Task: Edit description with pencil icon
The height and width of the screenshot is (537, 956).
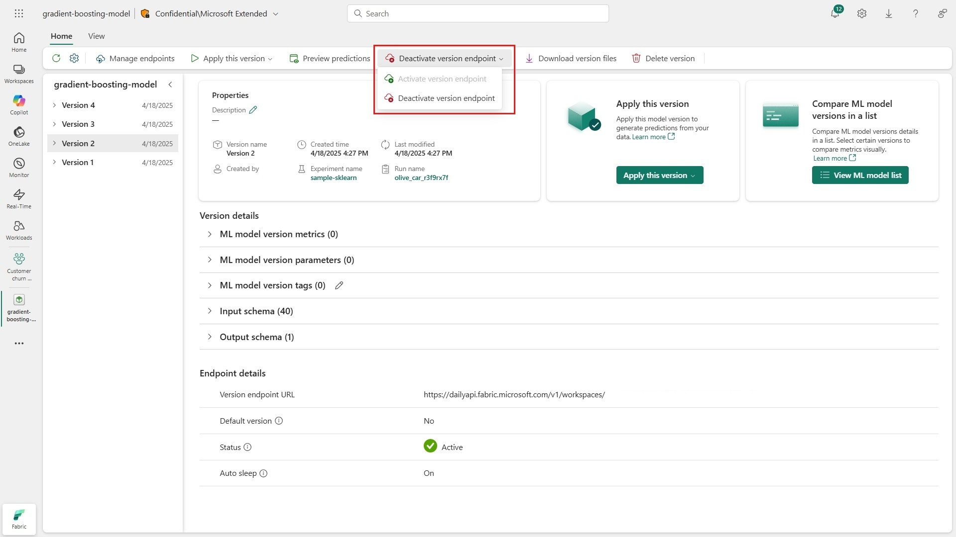Action: pyautogui.click(x=253, y=110)
